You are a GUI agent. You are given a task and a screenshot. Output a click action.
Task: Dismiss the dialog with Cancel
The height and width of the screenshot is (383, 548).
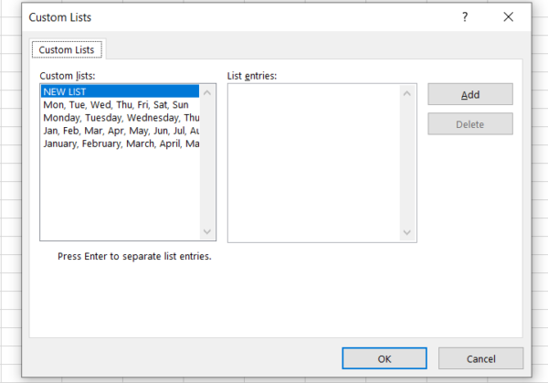click(480, 358)
